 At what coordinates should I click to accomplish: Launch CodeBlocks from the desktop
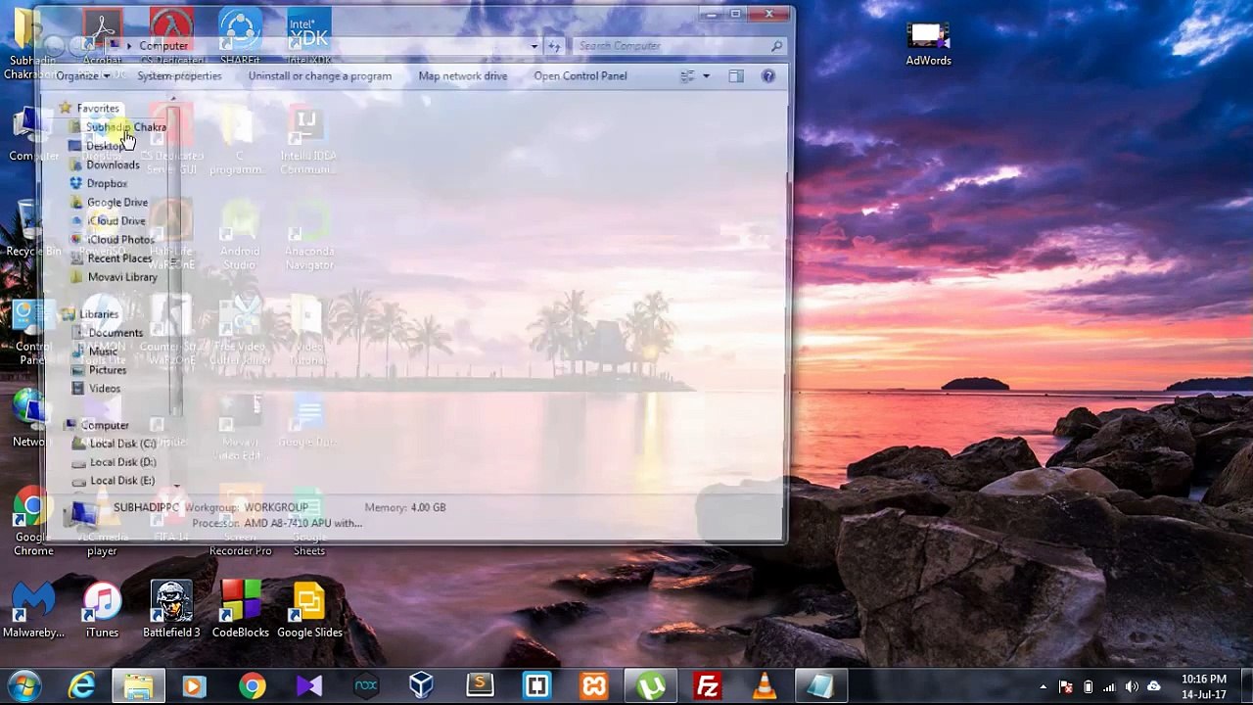click(x=240, y=605)
